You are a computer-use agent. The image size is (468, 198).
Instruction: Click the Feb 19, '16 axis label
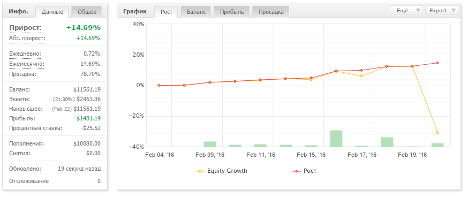click(412, 155)
